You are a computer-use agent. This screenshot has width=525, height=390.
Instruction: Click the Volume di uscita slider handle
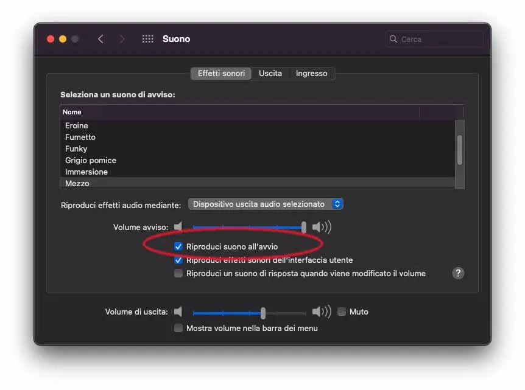click(x=262, y=312)
